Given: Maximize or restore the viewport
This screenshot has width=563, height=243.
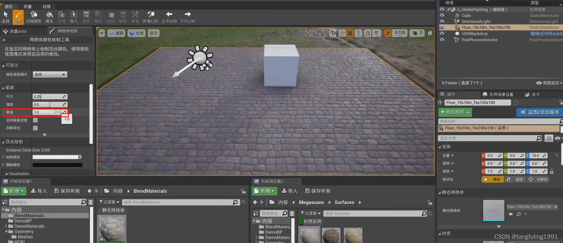Looking at the screenshot, I should 430,33.
